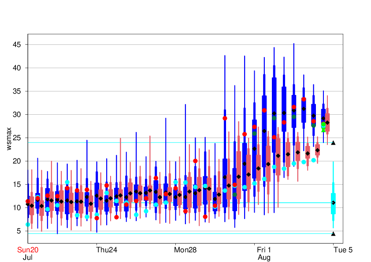Viewport: 371px width, 262px height.
Task: Click the Jul month label
Action: [x=28, y=257]
